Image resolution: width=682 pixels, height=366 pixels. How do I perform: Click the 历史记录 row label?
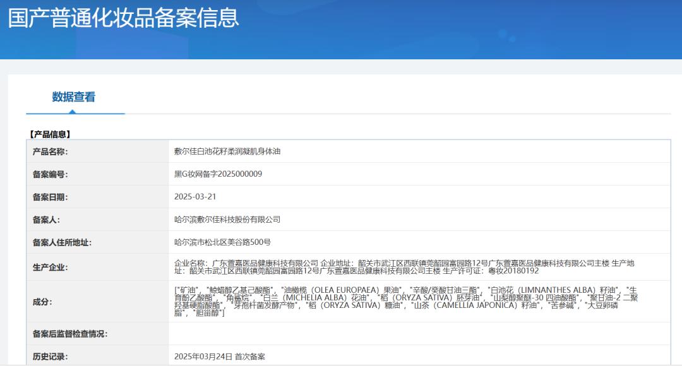(51, 357)
